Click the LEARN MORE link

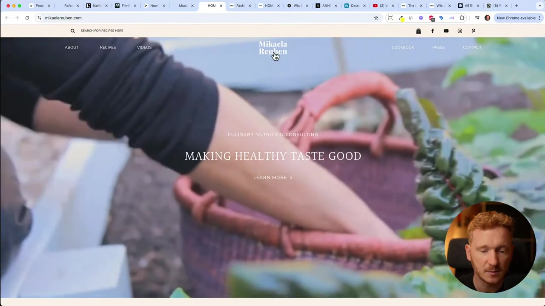pyautogui.click(x=273, y=178)
